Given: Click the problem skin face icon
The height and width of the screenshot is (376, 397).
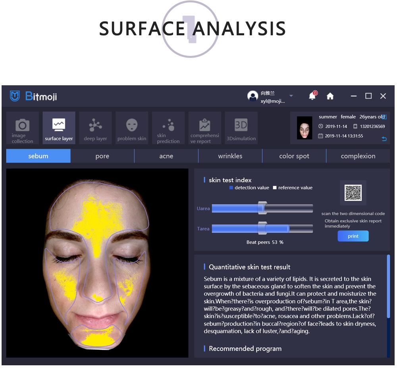Looking at the screenshot, I should point(132,125).
